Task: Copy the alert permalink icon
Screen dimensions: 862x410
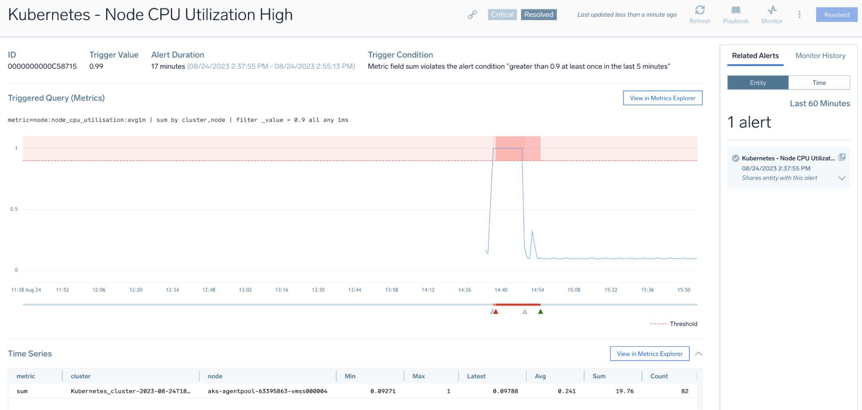Action: click(472, 14)
